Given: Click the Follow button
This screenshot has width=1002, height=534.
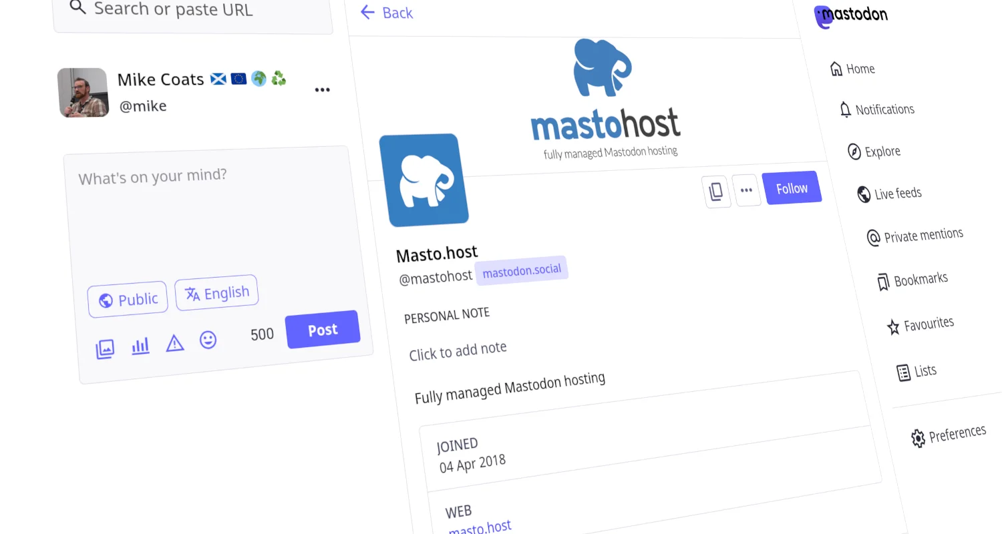Looking at the screenshot, I should click(792, 188).
